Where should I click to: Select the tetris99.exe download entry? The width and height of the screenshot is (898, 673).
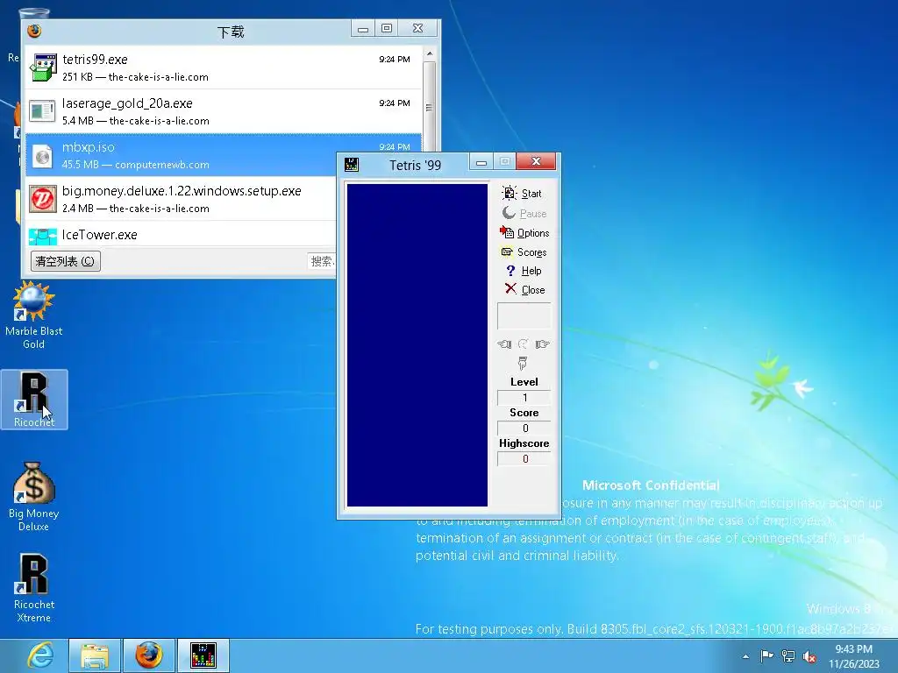[224, 67]
